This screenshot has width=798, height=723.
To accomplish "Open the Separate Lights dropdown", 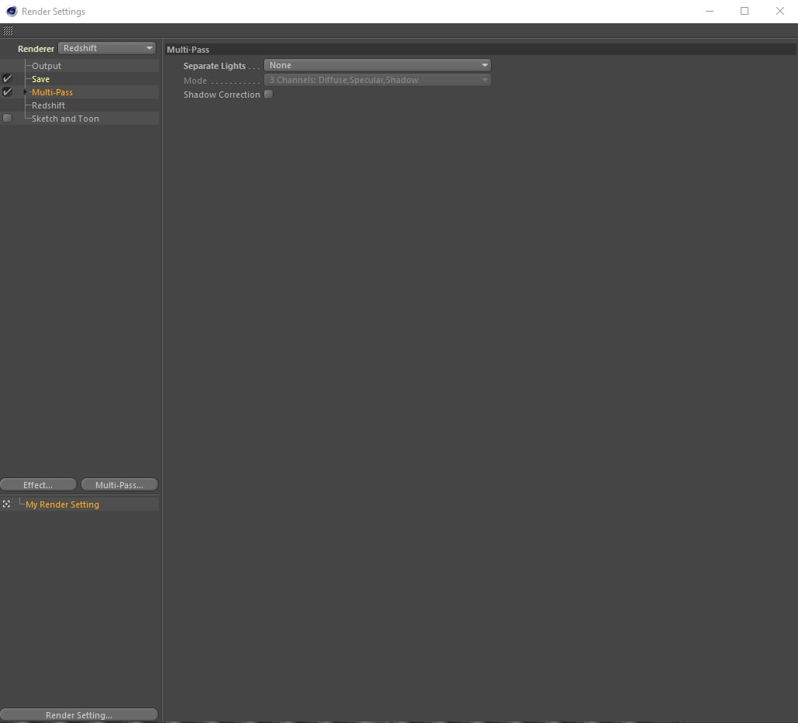I will click(x=377, y=65).
